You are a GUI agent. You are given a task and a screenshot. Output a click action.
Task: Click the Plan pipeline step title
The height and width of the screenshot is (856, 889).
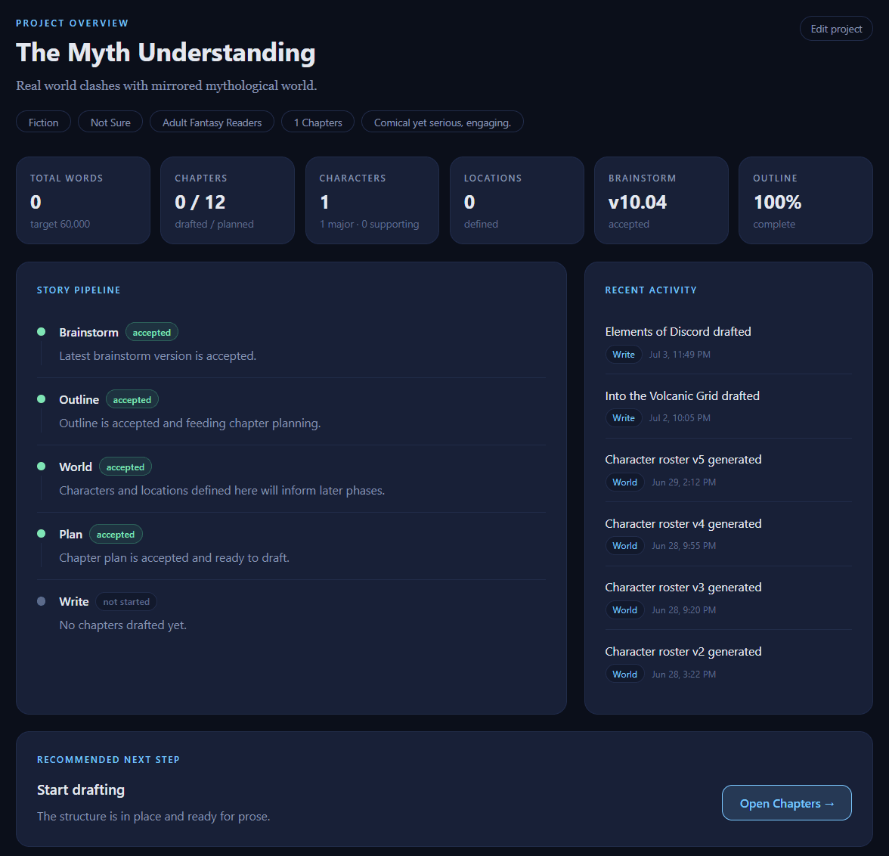click(x=71, y=535)
